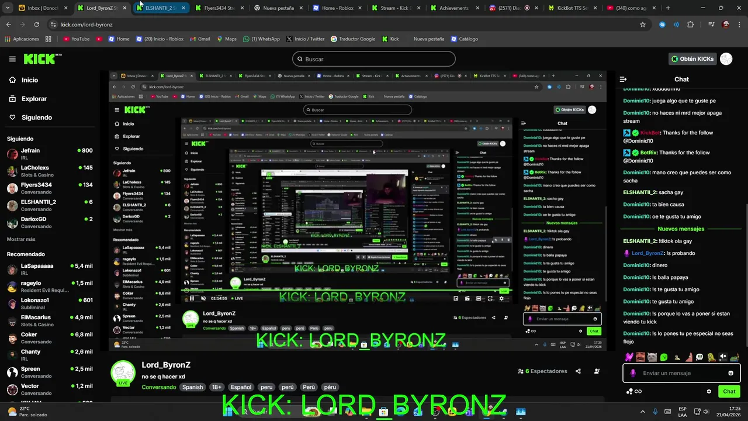
Task: Open Lord_ByronZ channel avatar with LIVE badge
Action: [123, 373]
